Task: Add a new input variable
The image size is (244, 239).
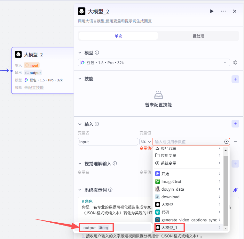Action: click(235, 124)
